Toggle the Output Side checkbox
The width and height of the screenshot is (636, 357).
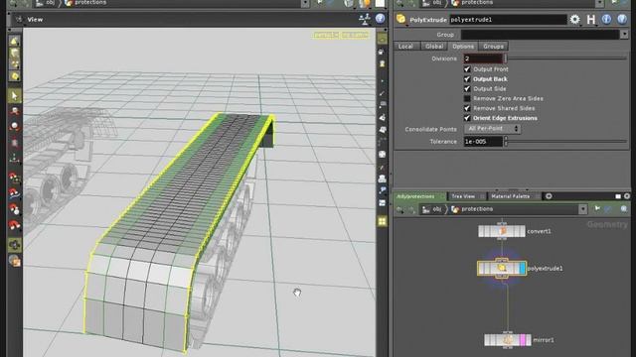coord(467,88)
